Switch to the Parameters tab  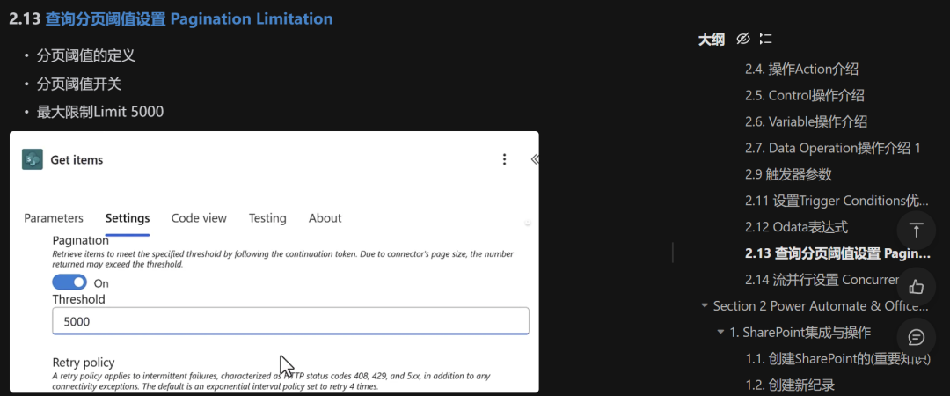point(54,218)
